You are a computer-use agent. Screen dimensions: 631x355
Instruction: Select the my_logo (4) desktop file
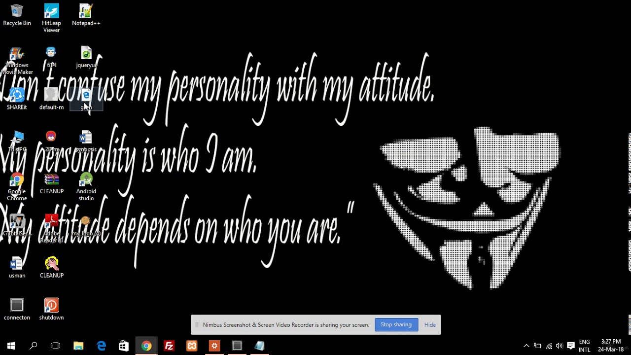(x=86, y=225)
